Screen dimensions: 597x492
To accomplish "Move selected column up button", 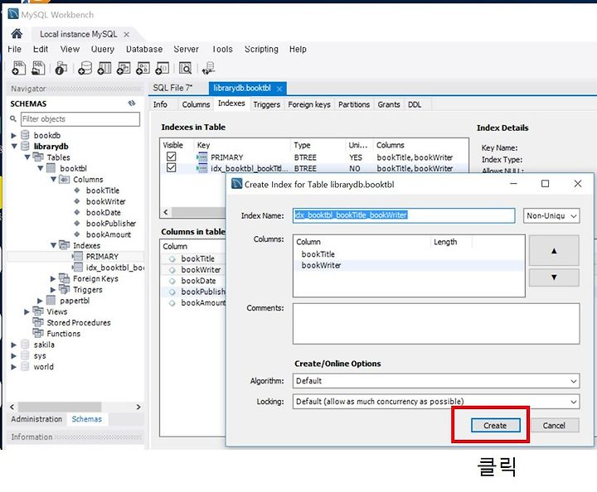I will 554,251.
